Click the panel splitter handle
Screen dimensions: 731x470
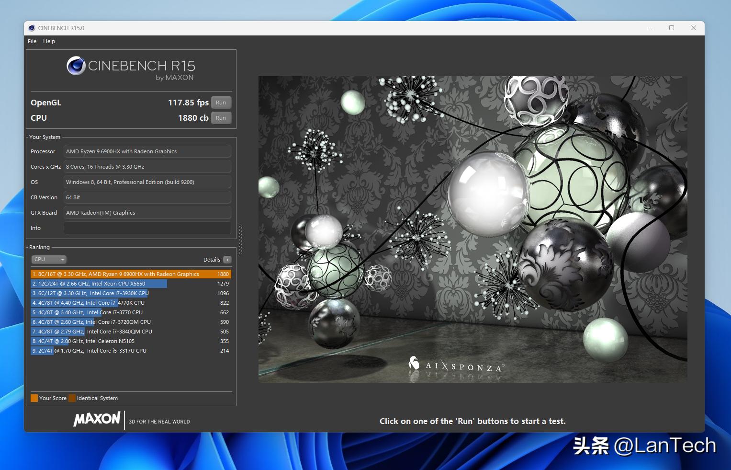240,240
